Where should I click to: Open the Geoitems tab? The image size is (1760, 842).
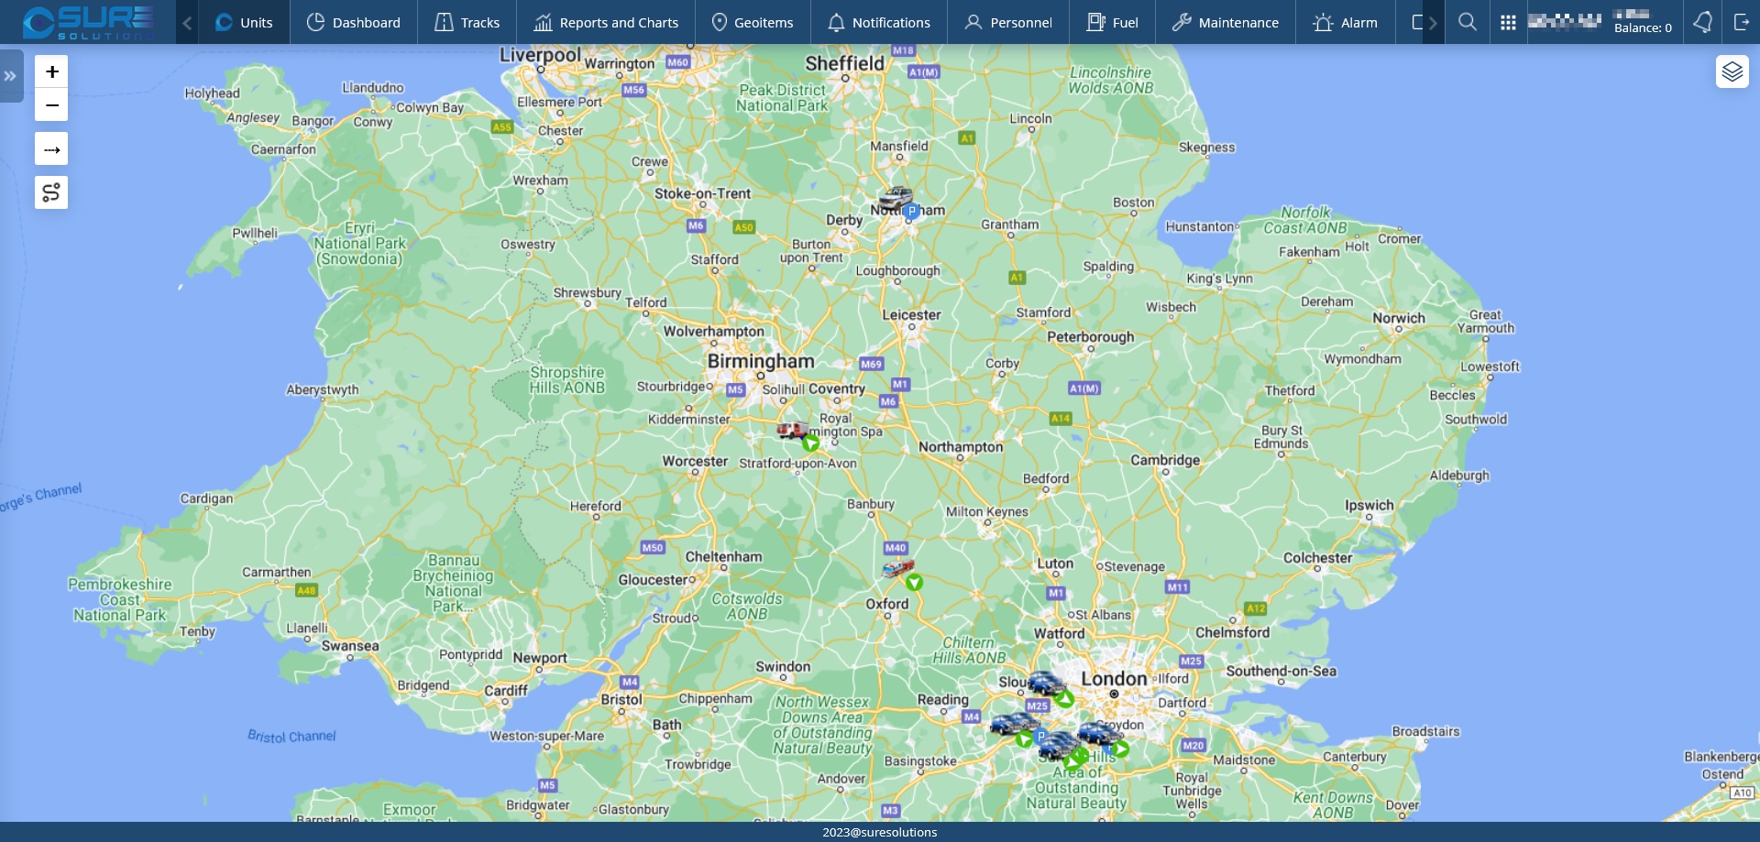click(x=753, y=22)
